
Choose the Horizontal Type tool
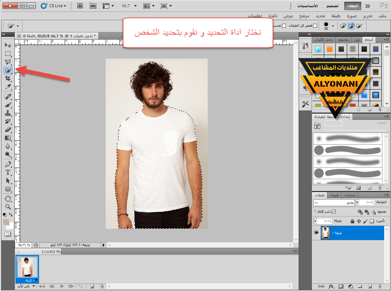tap(8, 172)
